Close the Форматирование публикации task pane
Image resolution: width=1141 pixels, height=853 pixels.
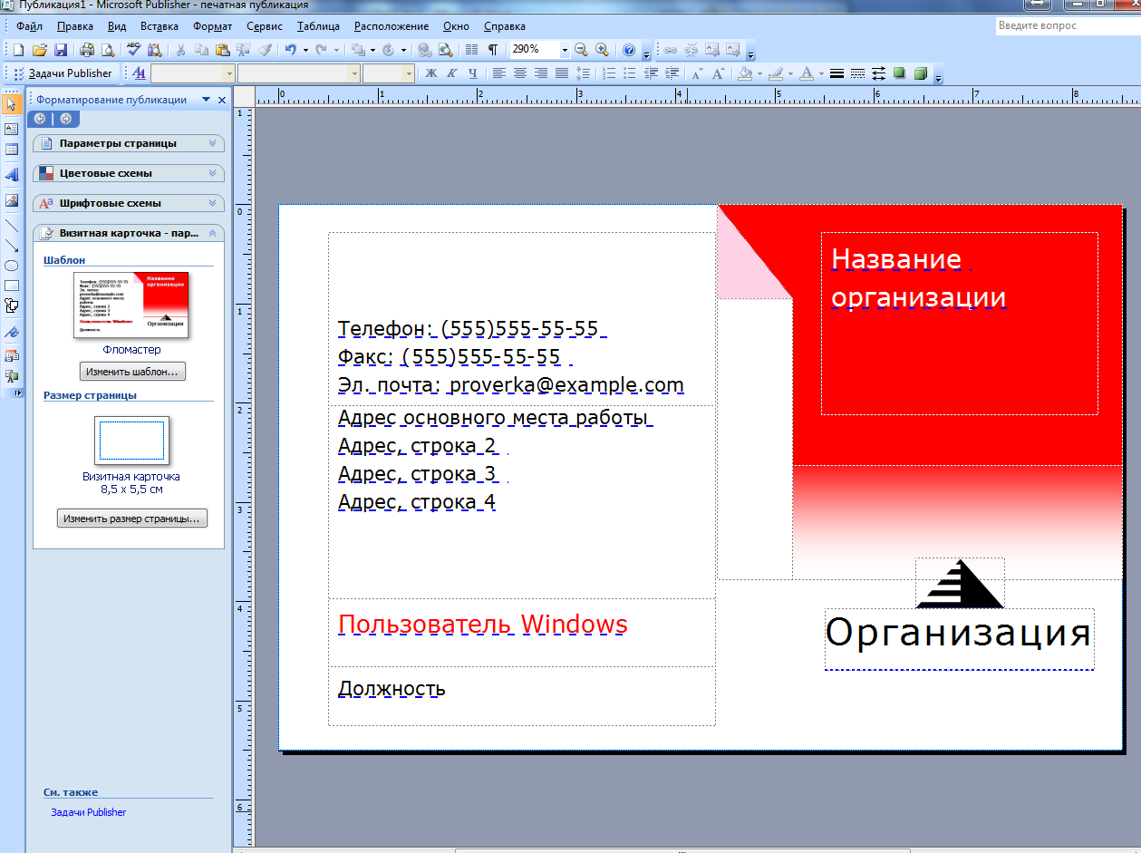pos(222,100)
